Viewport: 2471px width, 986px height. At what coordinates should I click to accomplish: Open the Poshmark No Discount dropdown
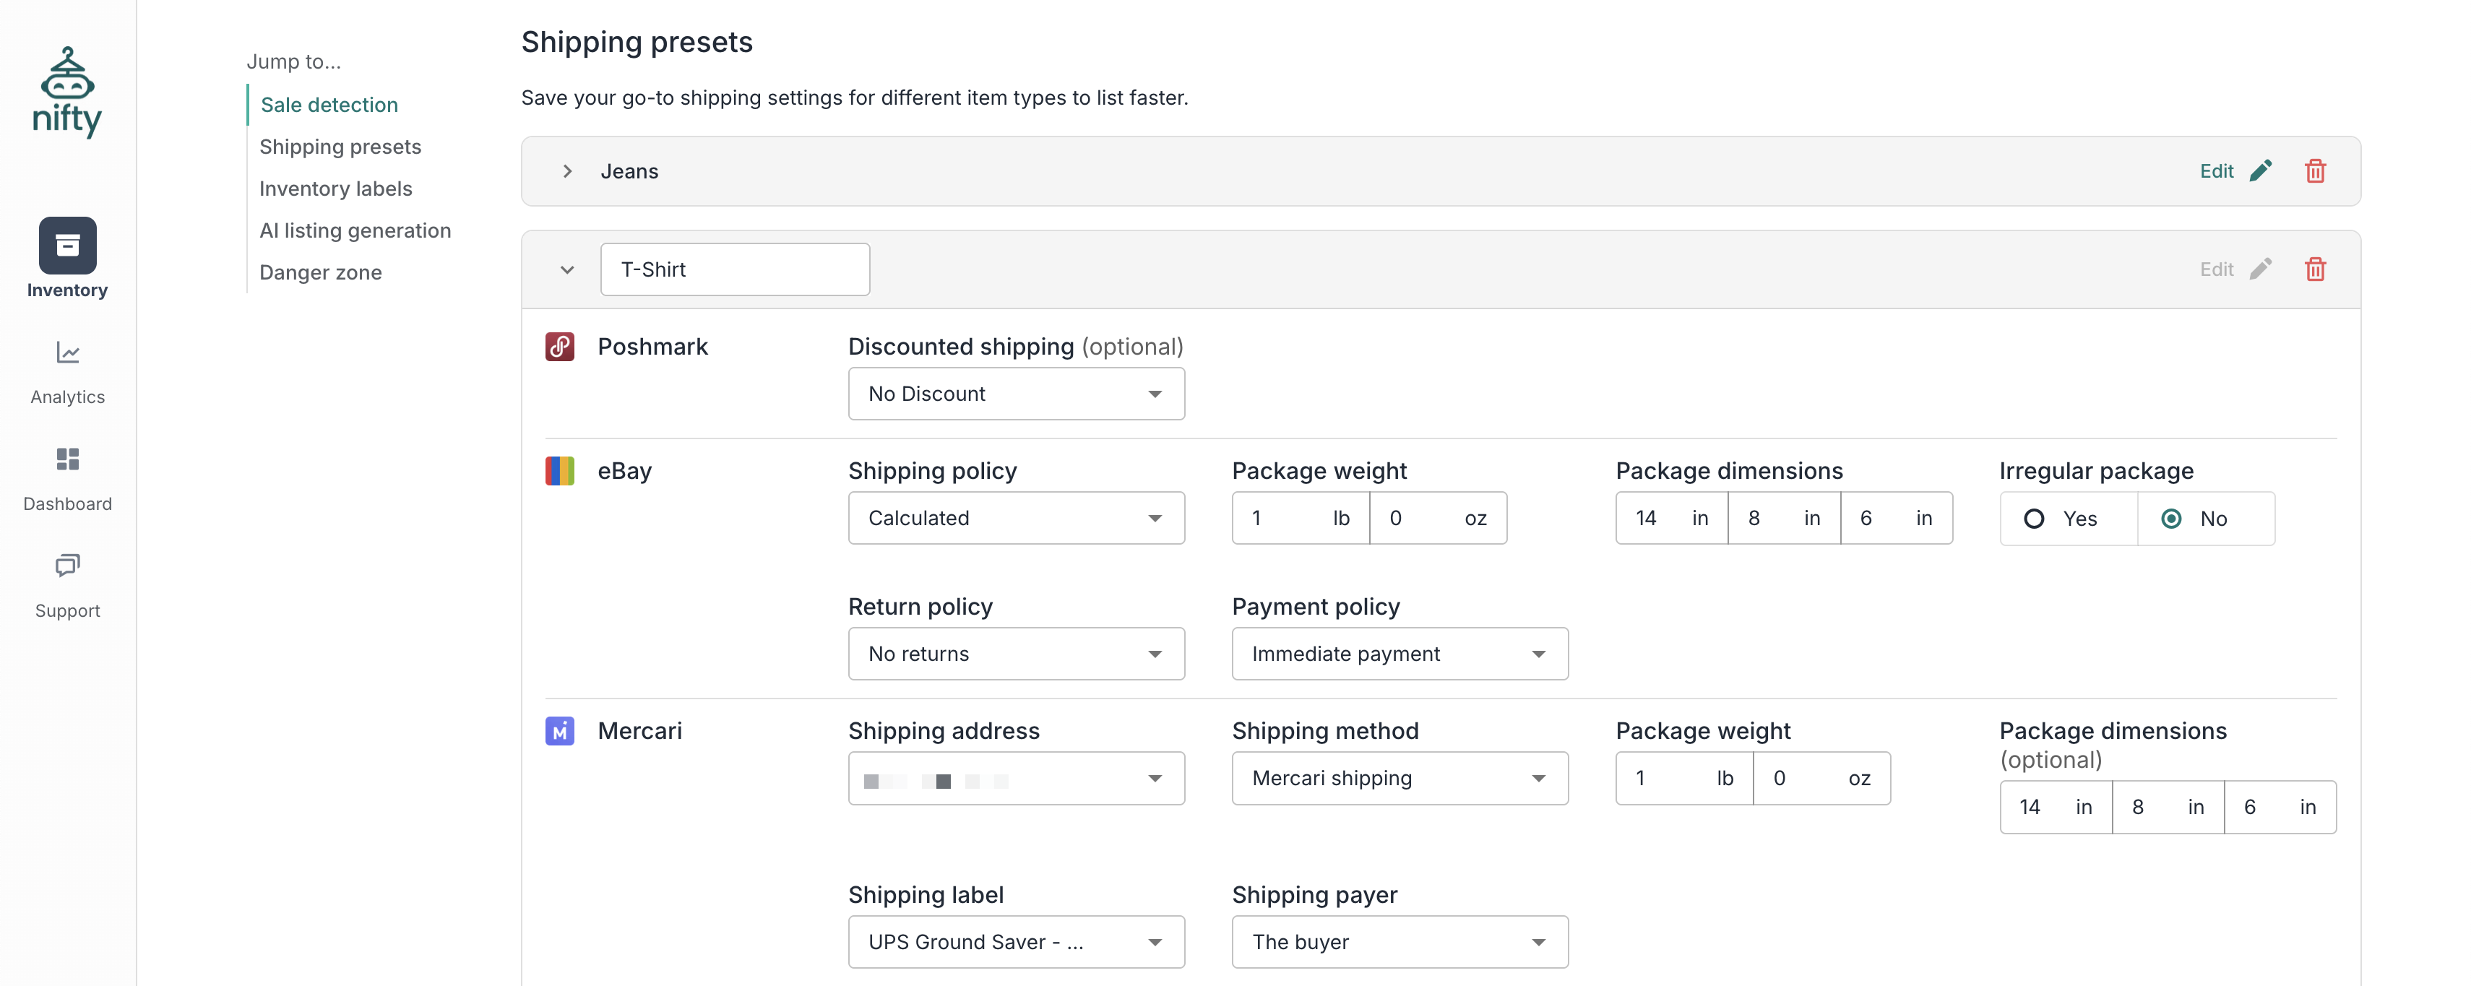click(x=1015, y=394)
